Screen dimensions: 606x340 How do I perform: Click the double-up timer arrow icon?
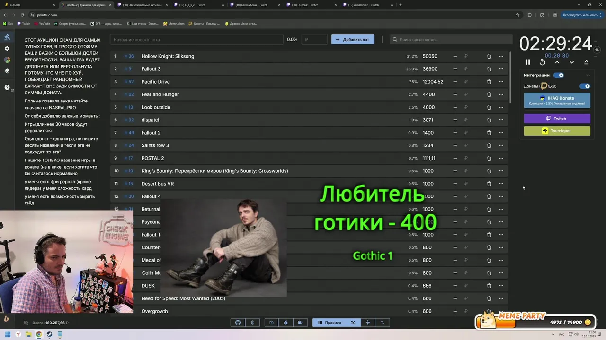tap(586, 62)
